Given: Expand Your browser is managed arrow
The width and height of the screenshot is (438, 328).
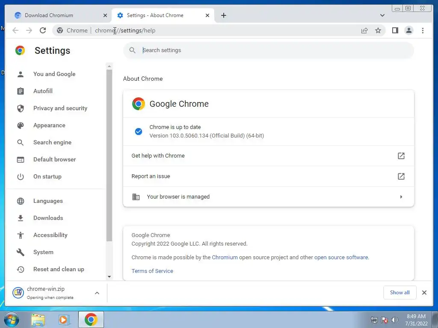Looking at the screenshot, I should 401,196.
